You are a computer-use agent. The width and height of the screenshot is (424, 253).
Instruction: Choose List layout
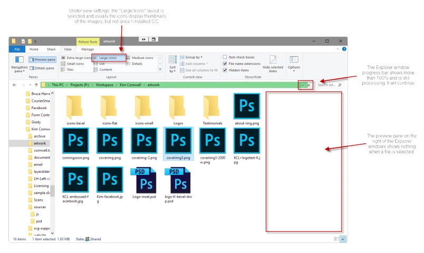[99, 64]
